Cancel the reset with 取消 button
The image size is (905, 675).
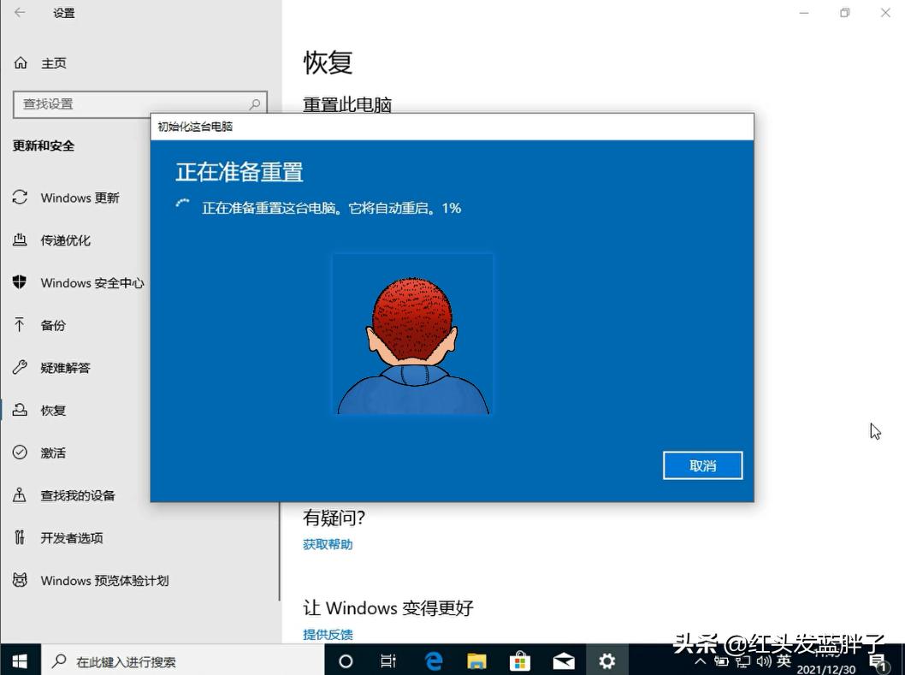[x=701, y=465]
